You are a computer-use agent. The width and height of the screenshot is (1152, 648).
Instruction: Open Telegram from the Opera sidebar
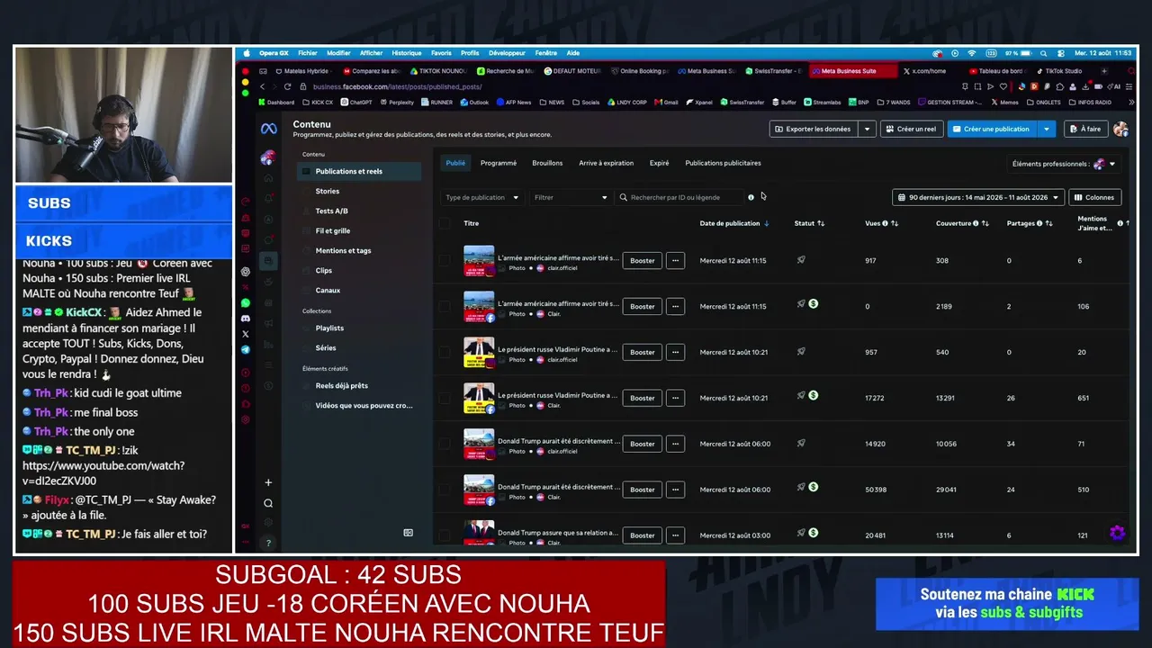click(246, 349)
